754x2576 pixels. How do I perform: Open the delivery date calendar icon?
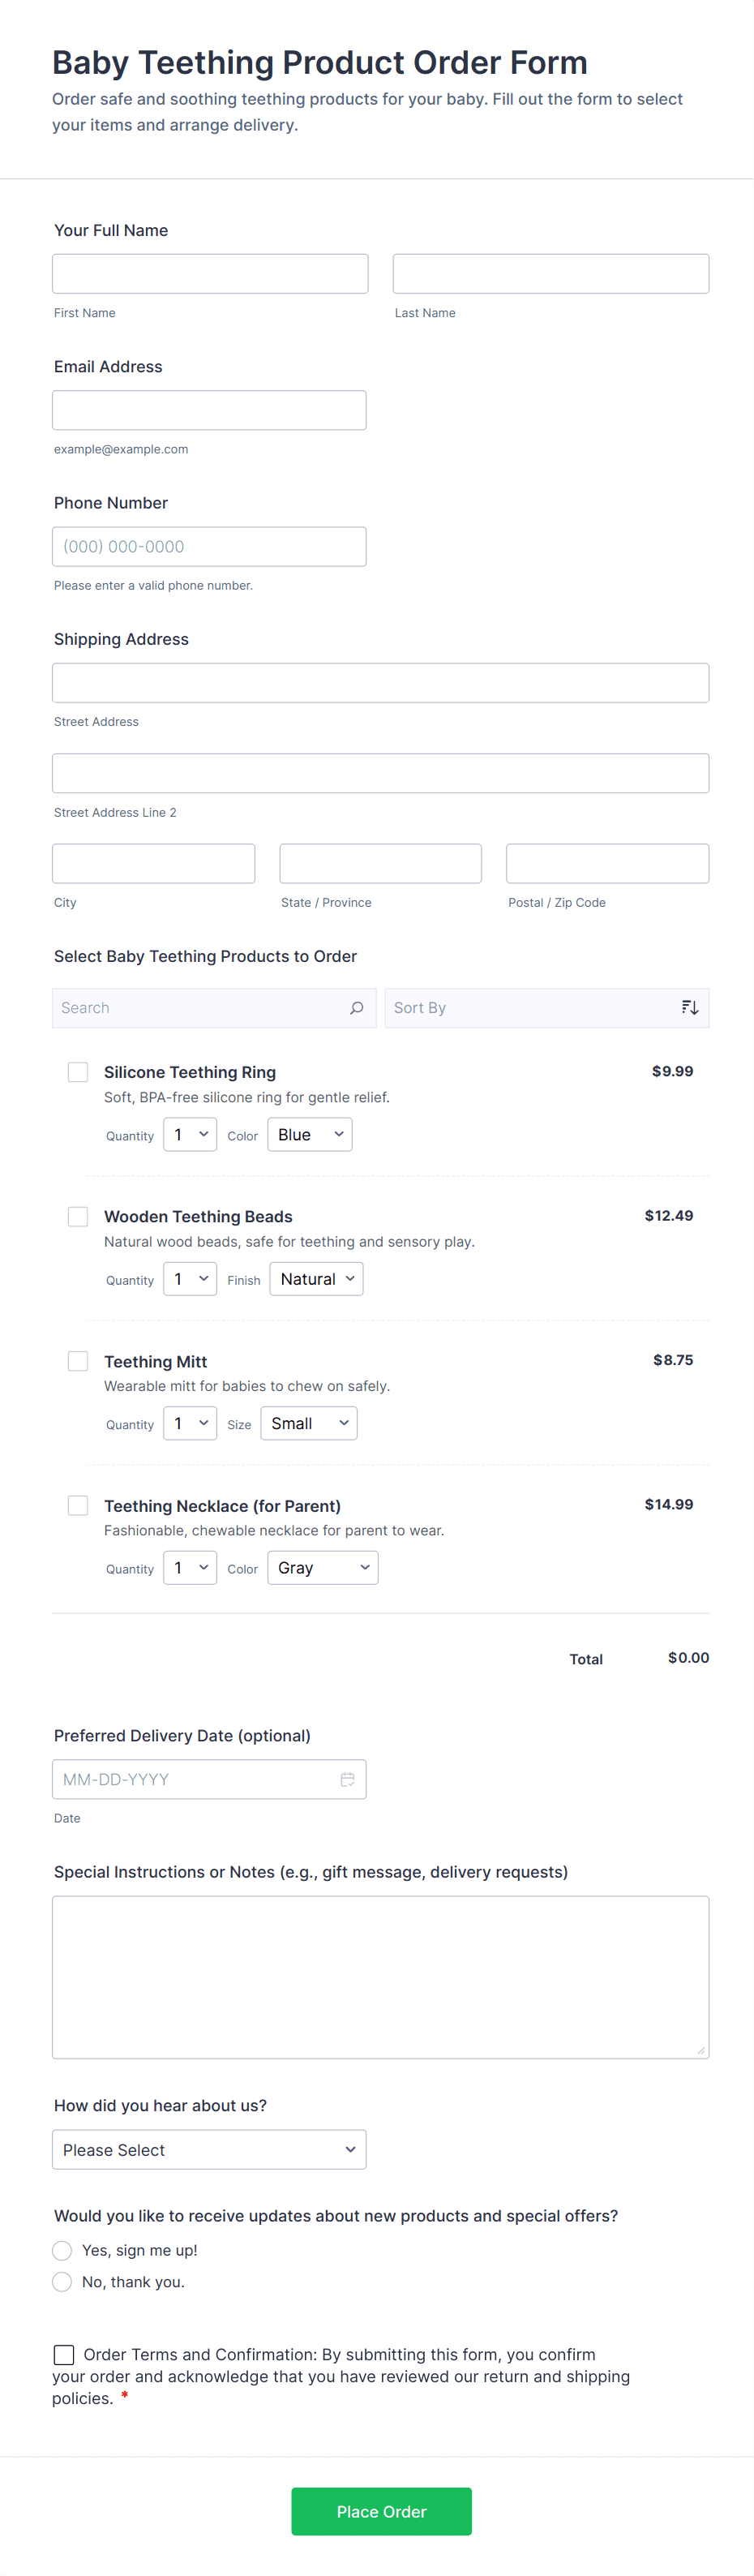point(347,1779)
